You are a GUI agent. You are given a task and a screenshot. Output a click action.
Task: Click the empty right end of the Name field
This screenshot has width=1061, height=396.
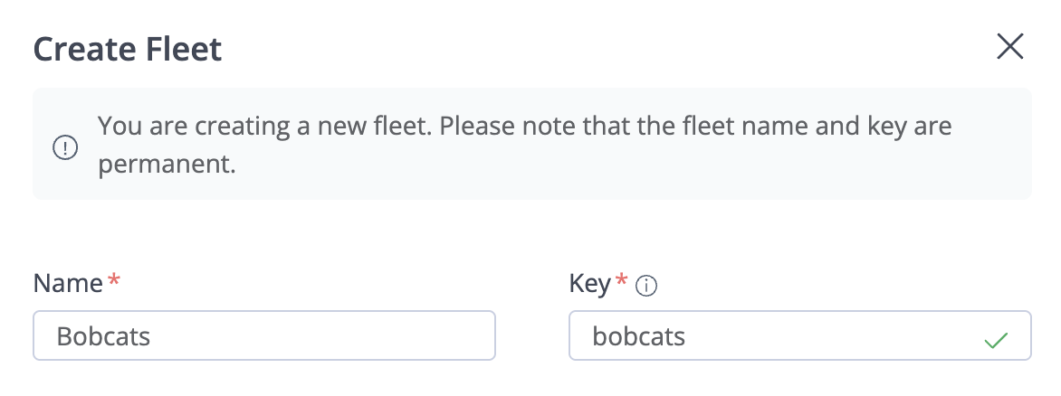(x=435, y=336)
